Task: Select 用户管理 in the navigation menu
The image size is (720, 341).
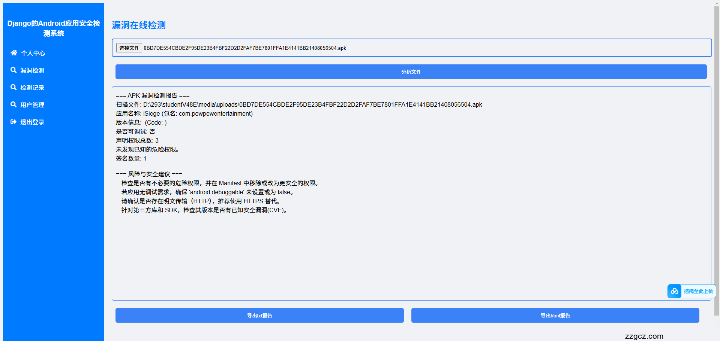Action: click(33, 104)
